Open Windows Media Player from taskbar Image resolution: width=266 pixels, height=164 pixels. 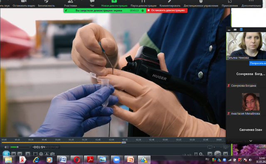point(49,160)
